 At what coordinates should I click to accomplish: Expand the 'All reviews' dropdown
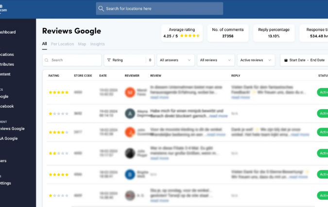[x=216, y=60]
